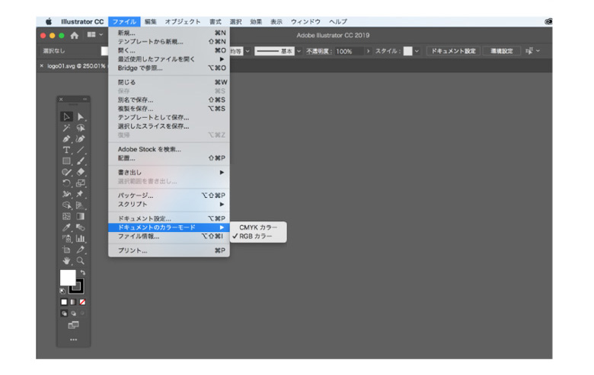Select the Puppet Warp pin tool
Screen dimensions: 594x375
pyautogui.click(x=80, y=194)
